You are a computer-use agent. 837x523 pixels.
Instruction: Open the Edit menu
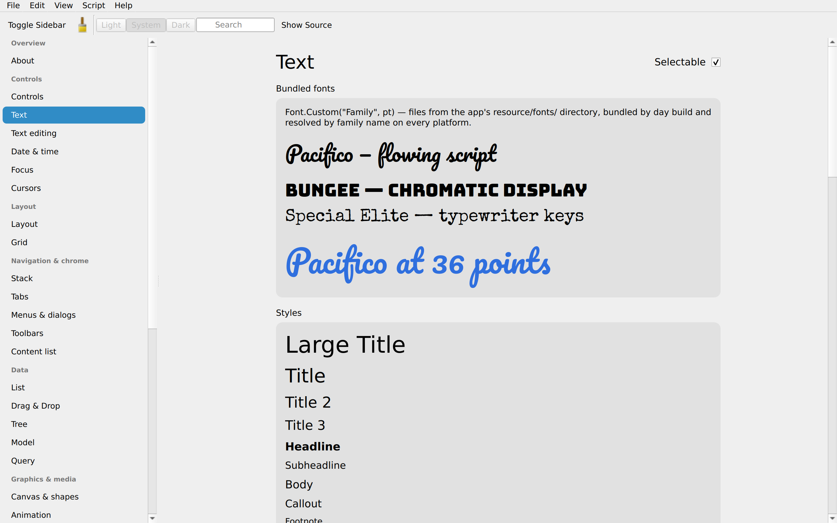coord(37,6)
